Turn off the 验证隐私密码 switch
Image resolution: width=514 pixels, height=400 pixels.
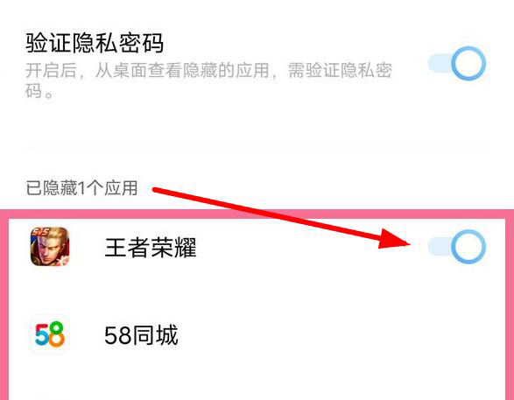456,63
